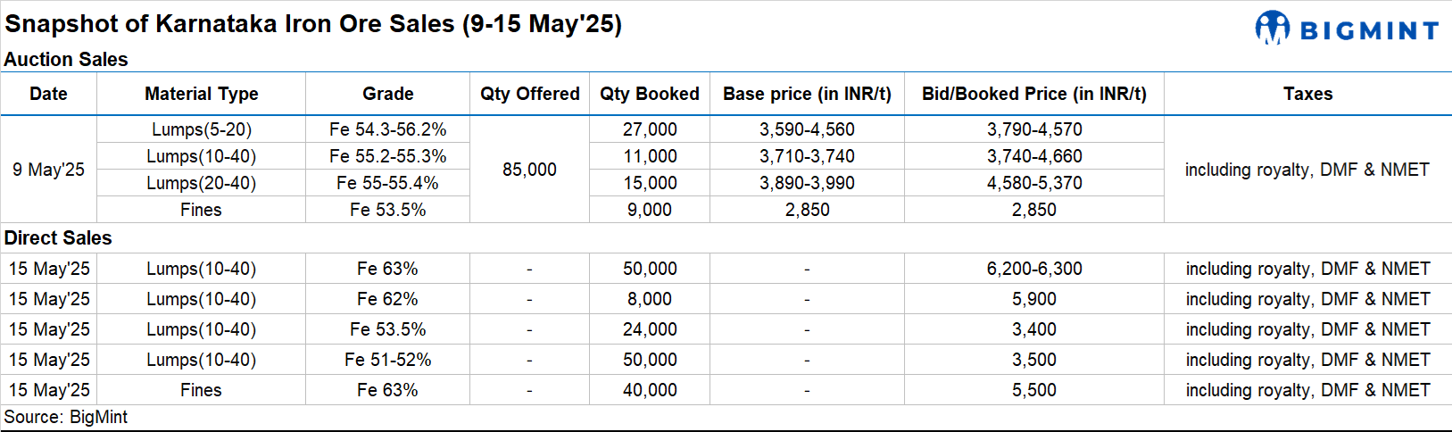
Task: Click the 85,000 Qty Offered cell
Action: tap(529, 170)
